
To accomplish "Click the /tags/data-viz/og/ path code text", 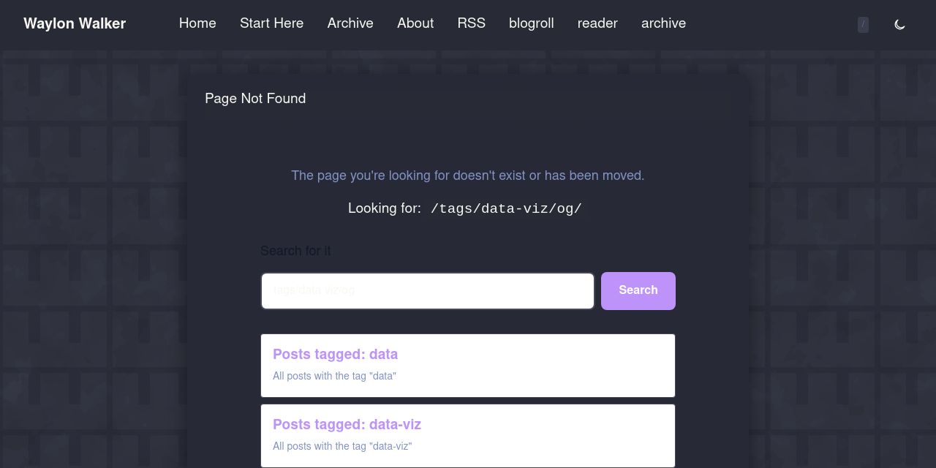I will (506, 208).
